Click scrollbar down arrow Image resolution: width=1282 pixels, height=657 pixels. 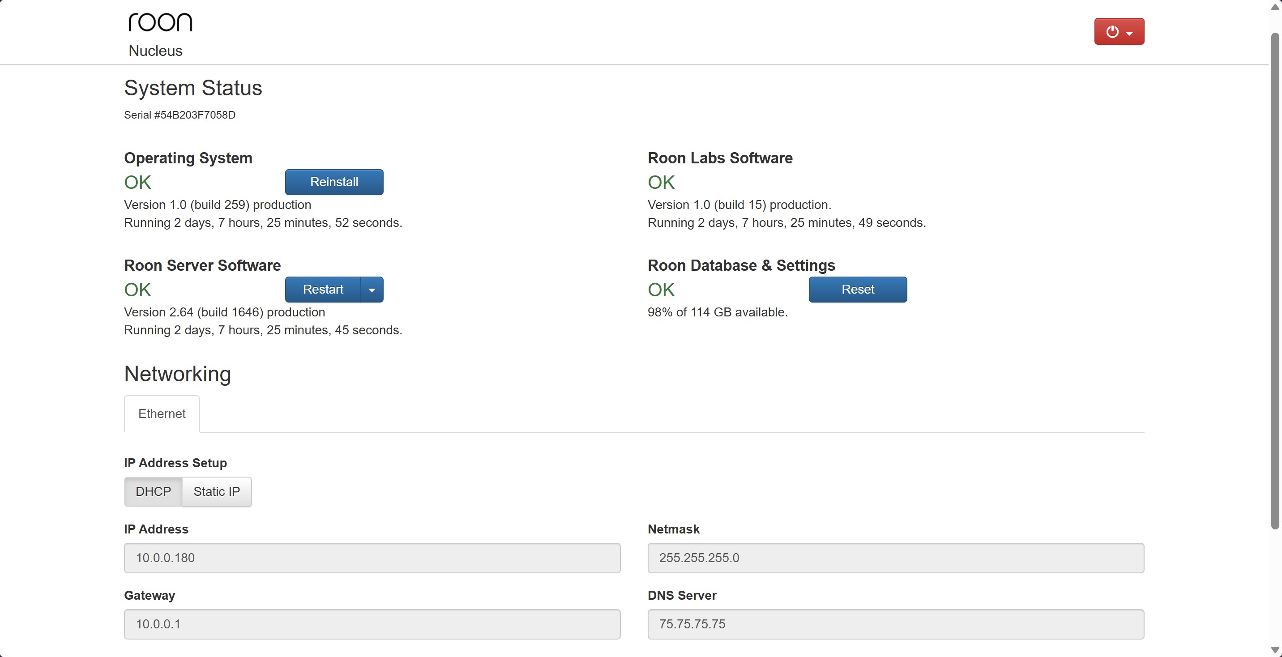(1275, 649)
